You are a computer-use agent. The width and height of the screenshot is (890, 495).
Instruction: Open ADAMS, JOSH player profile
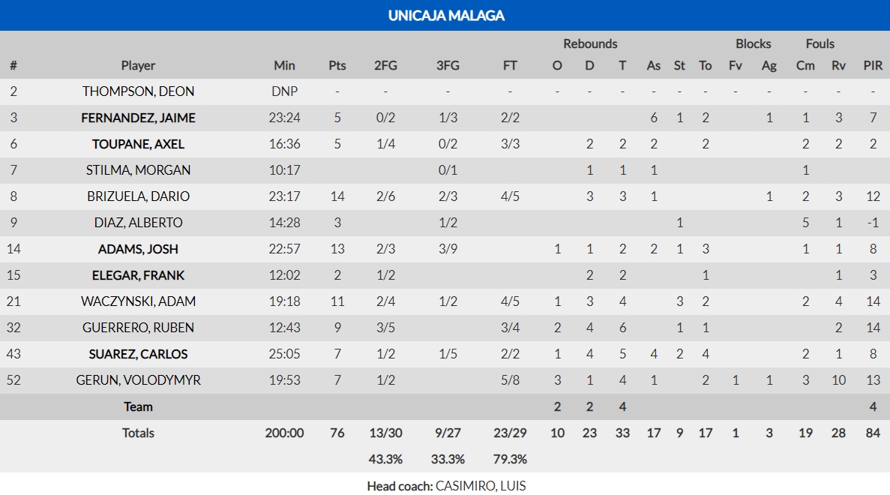[138, 249]
